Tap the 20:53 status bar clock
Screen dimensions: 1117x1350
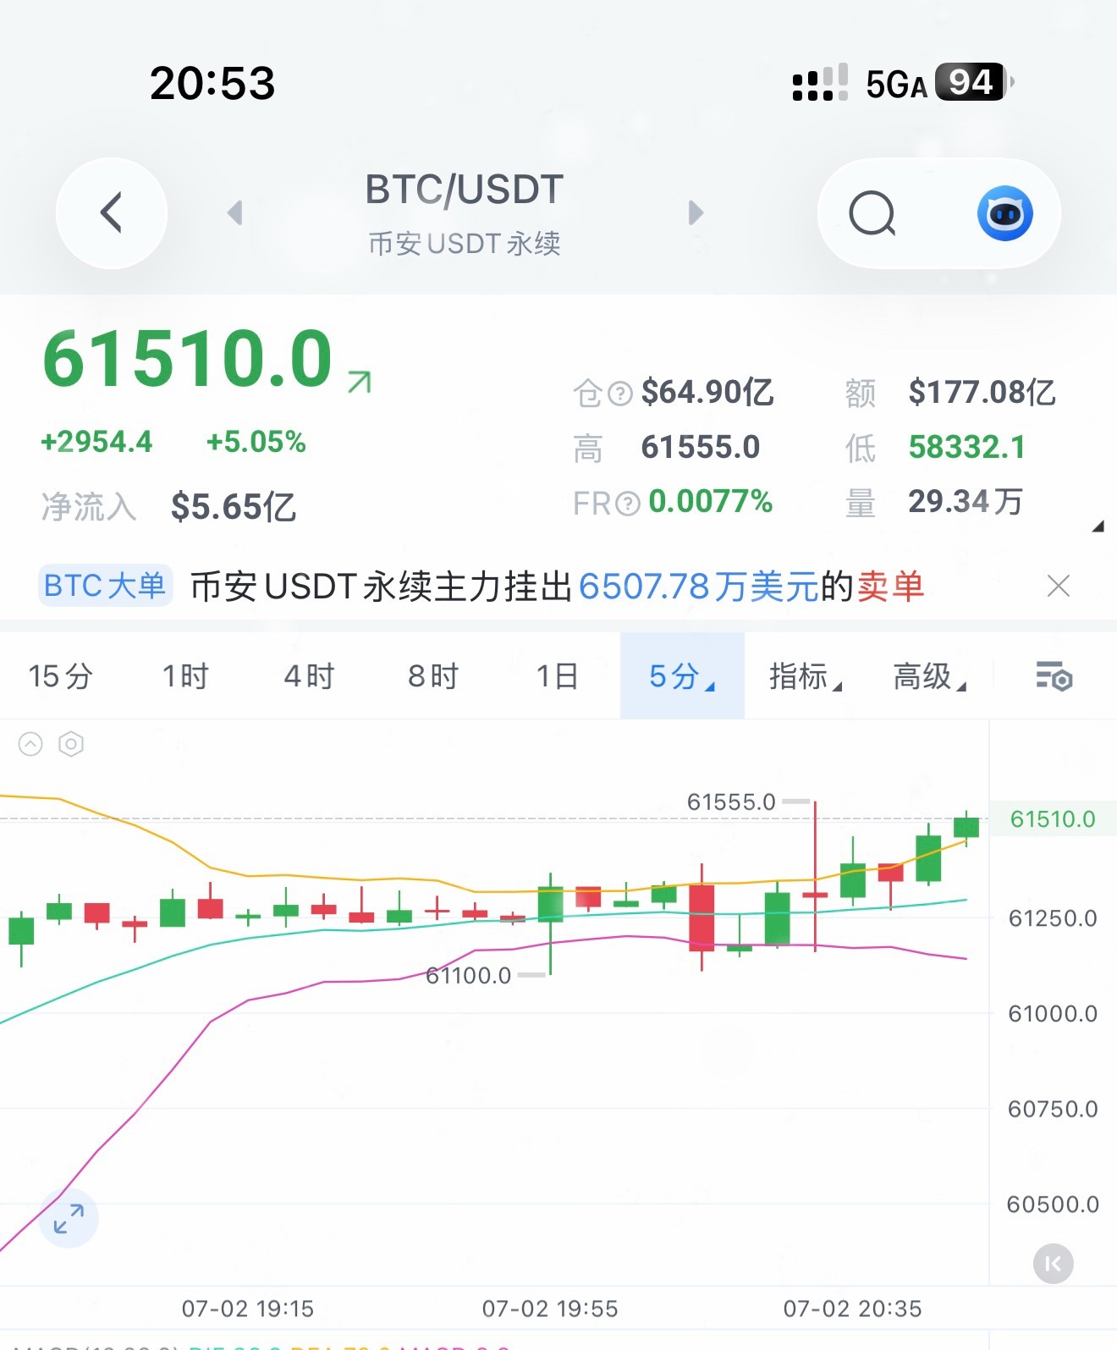point(213,83)
